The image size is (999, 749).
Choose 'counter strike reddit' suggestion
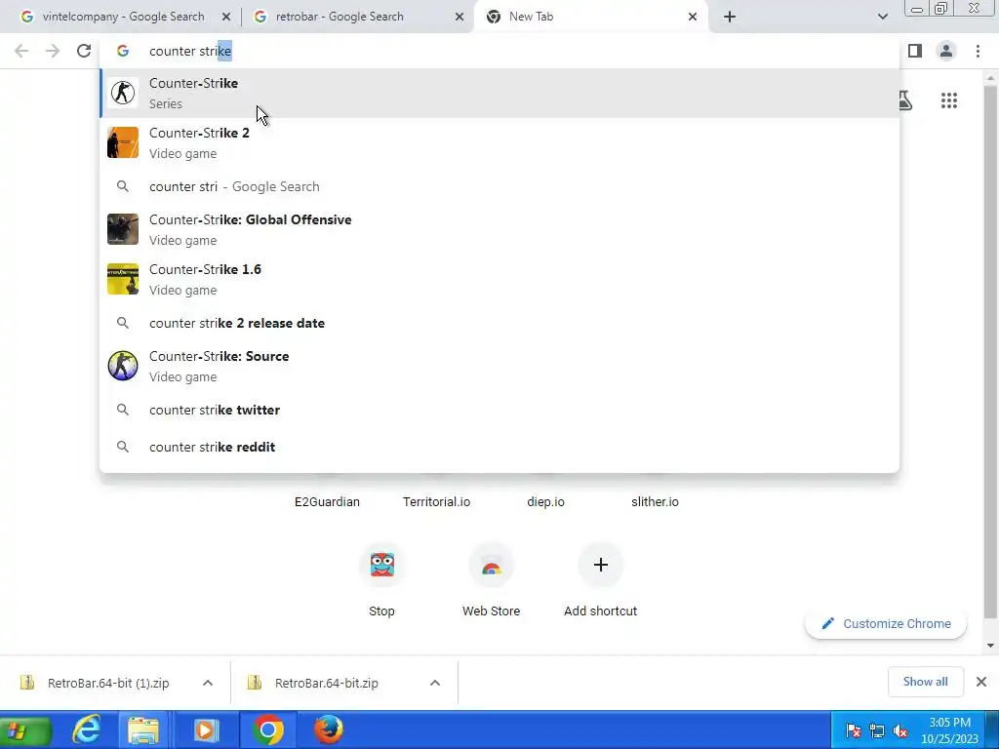(499, 447)
